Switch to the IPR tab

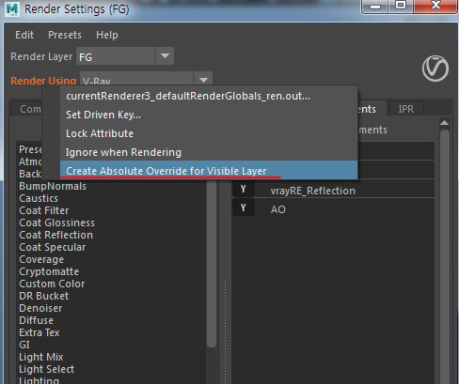pyautogui.click(x=405, y=109)
